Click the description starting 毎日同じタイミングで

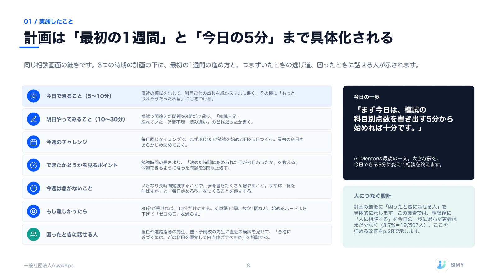click(222, 142)
